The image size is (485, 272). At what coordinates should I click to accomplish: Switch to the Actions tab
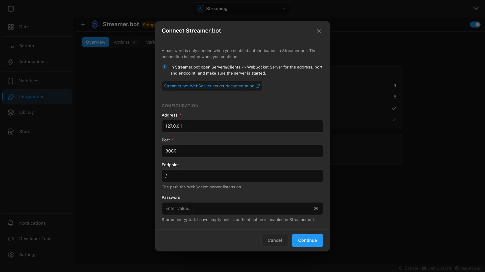(125, 42)
